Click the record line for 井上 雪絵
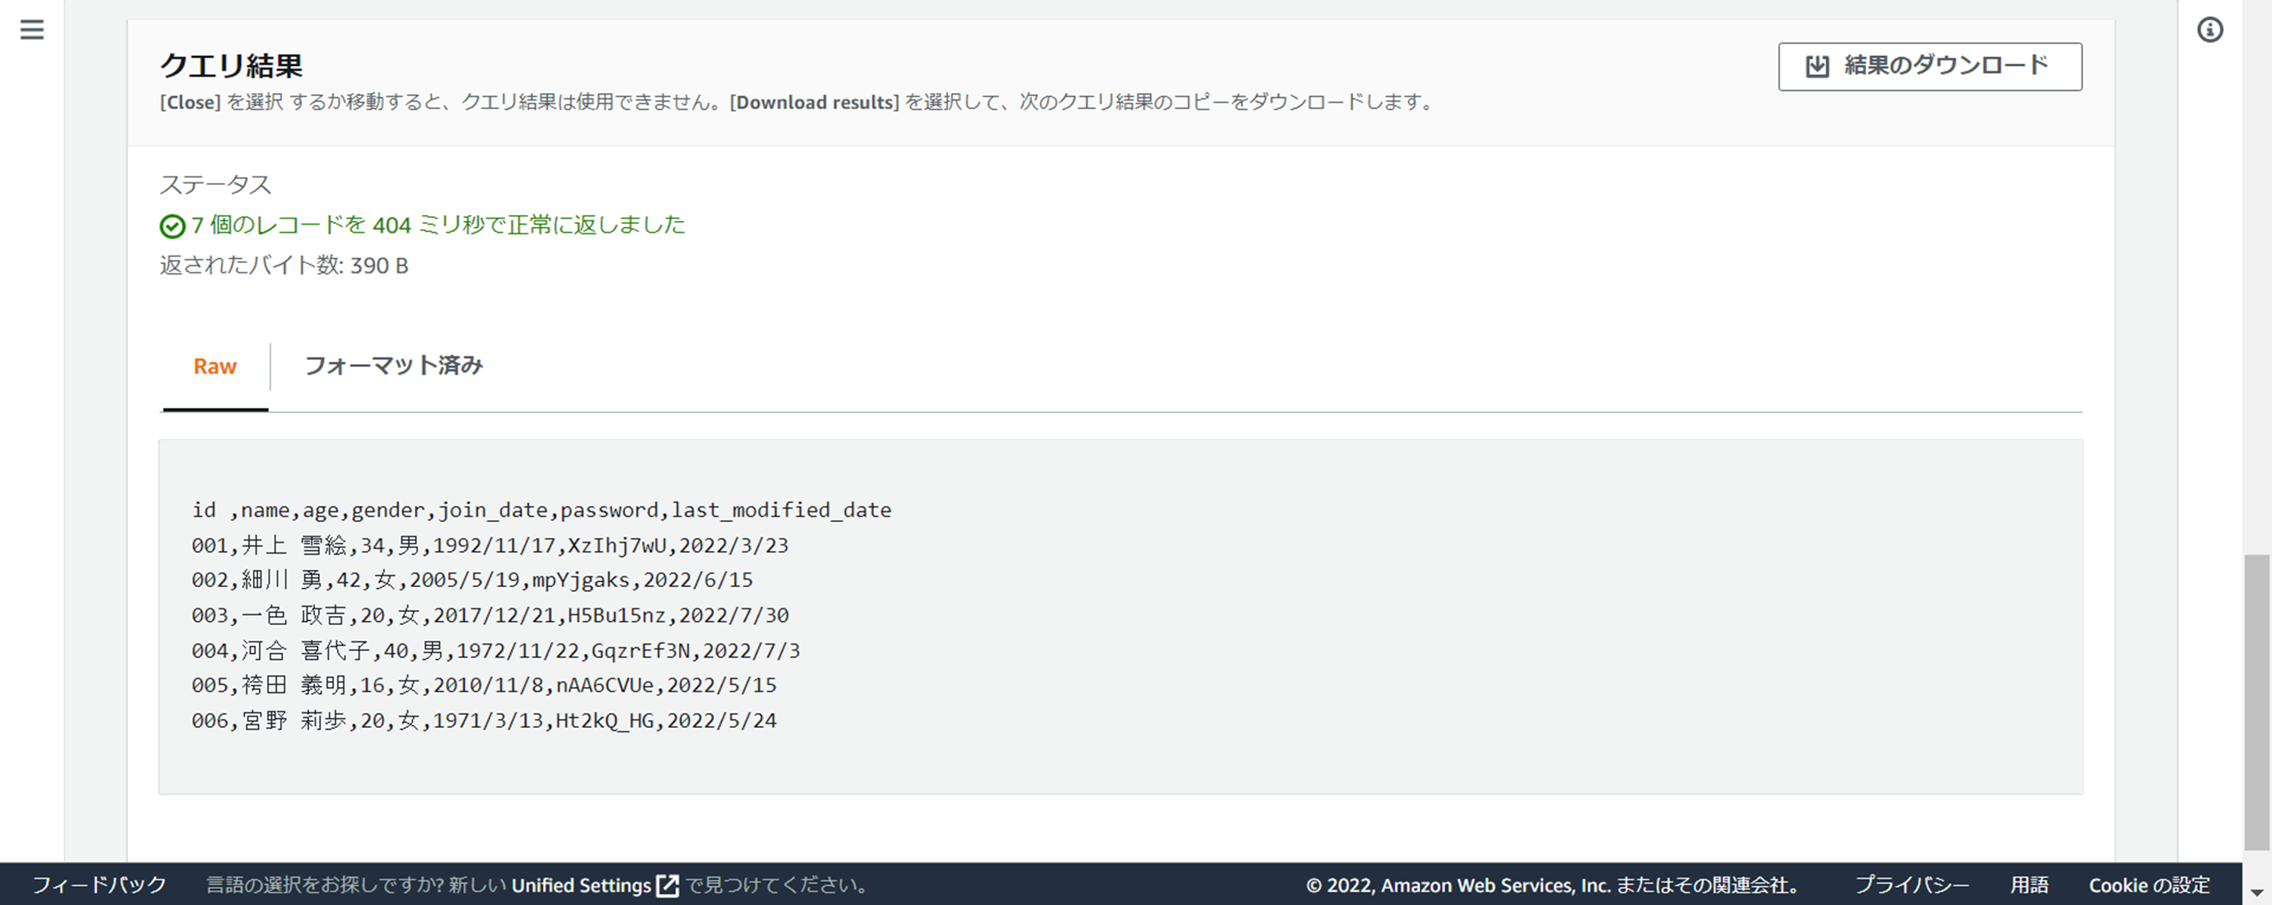 tap(489, 546)
